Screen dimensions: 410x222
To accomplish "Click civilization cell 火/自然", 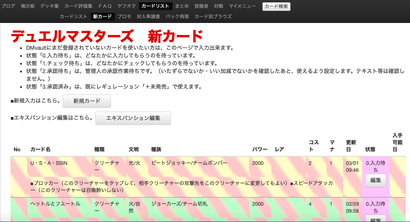I will [x=134, y=207].
